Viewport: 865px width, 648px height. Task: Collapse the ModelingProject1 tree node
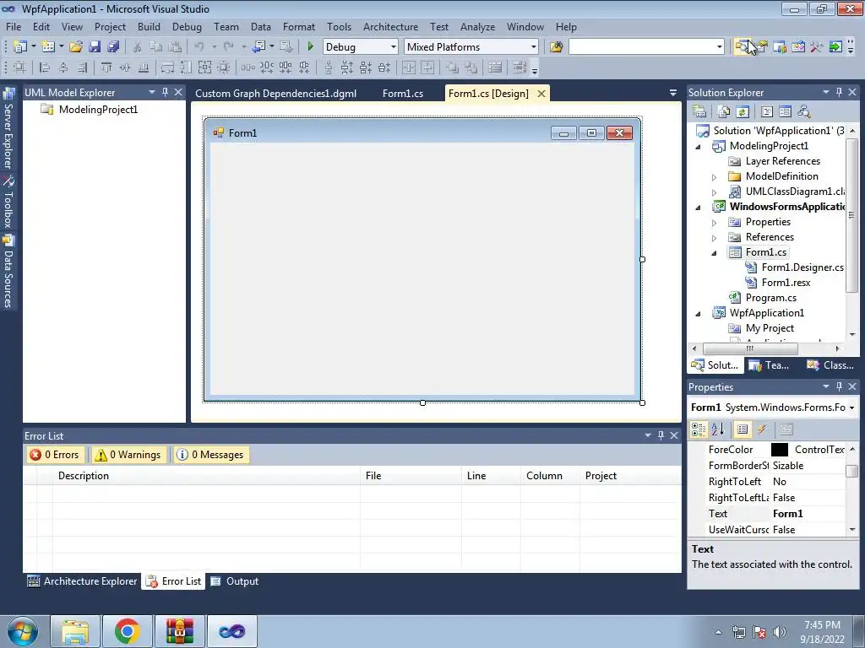click(x=698, y=147)
